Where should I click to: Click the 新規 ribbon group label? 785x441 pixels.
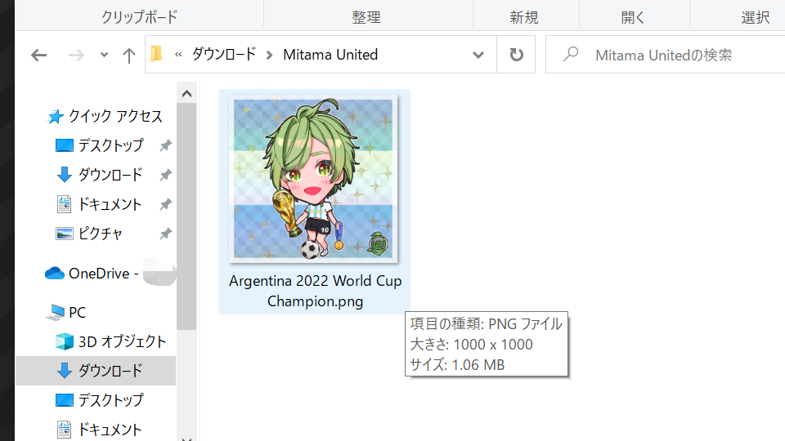pyautogui.click(x=524, y=17)
